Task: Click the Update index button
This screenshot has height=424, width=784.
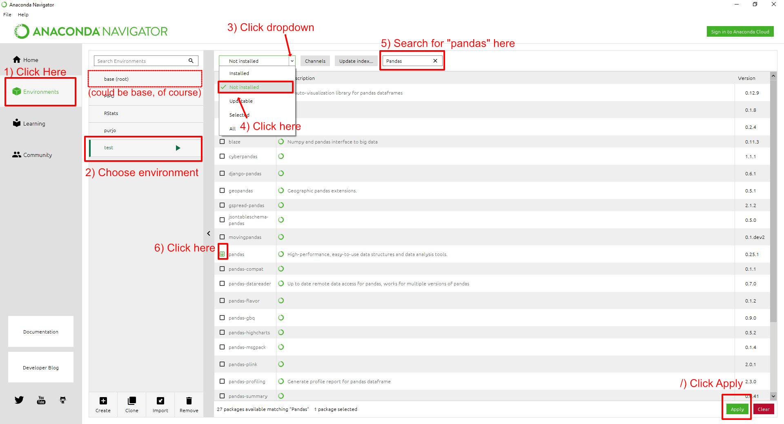Action: [x=356, y=61]
